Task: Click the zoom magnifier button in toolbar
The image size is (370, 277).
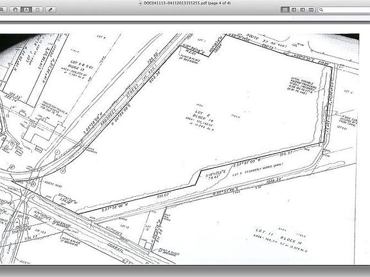Action: pos(3,10)
